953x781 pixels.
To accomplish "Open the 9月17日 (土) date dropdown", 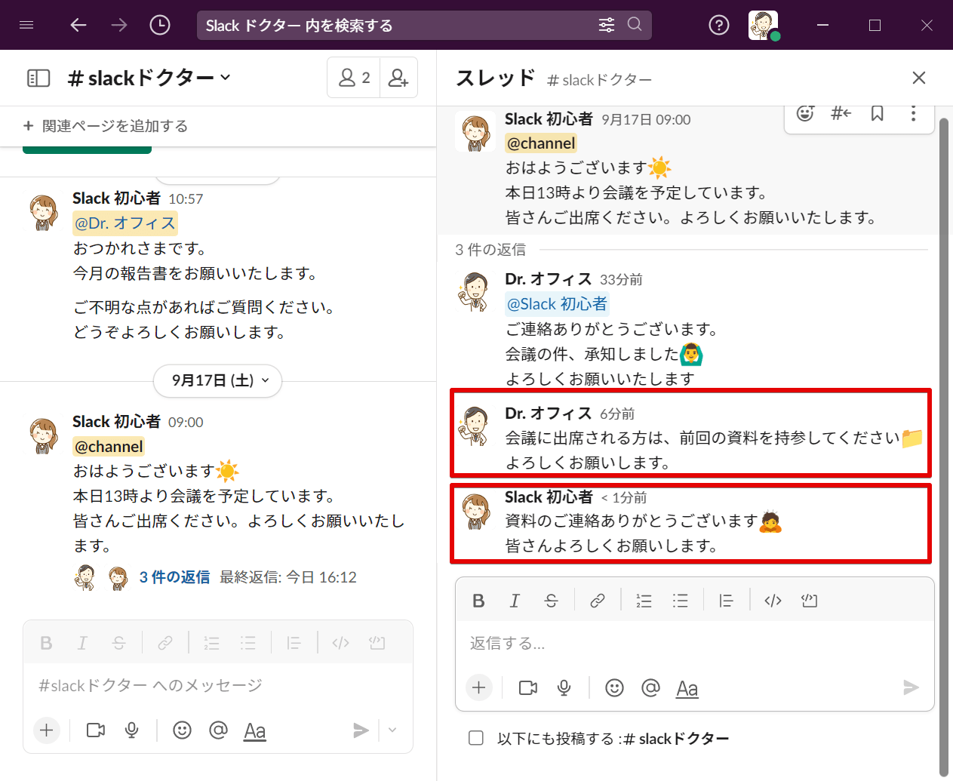I will [x=217, y=381].
